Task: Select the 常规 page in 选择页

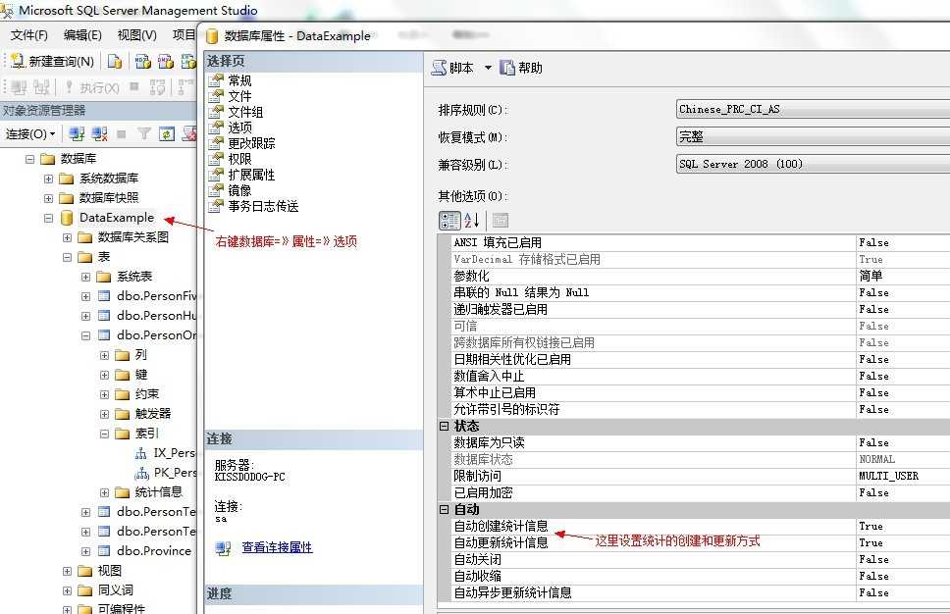Action: tap(239, 80)
